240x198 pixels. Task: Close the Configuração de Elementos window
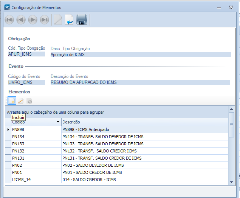pyautogui.click(x=231, y=8)
